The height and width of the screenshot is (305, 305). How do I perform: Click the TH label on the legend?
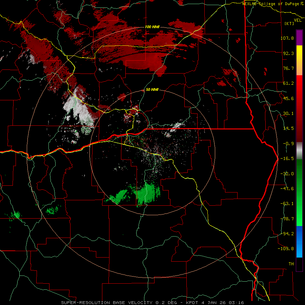tap(291, 264)
